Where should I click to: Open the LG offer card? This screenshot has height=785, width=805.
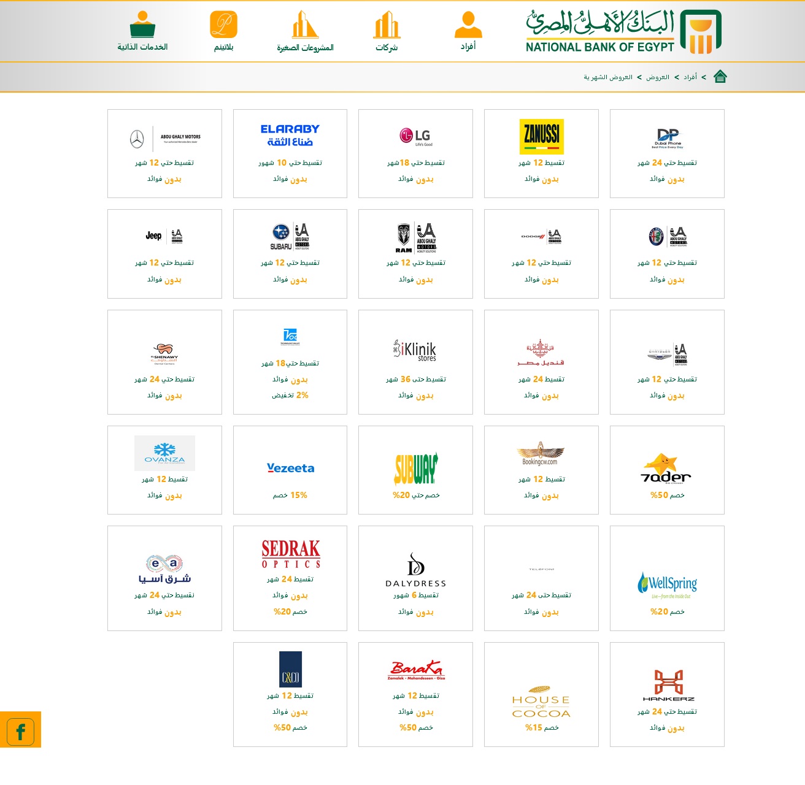pos(415,153)
